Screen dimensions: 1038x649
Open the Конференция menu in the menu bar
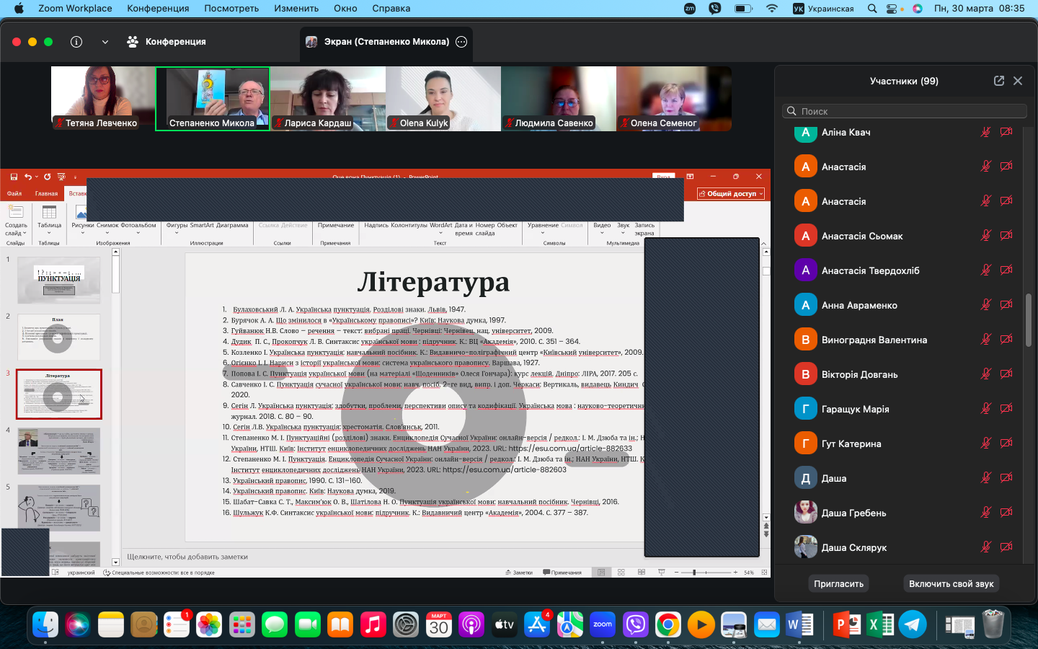click(x=158, y=9)
